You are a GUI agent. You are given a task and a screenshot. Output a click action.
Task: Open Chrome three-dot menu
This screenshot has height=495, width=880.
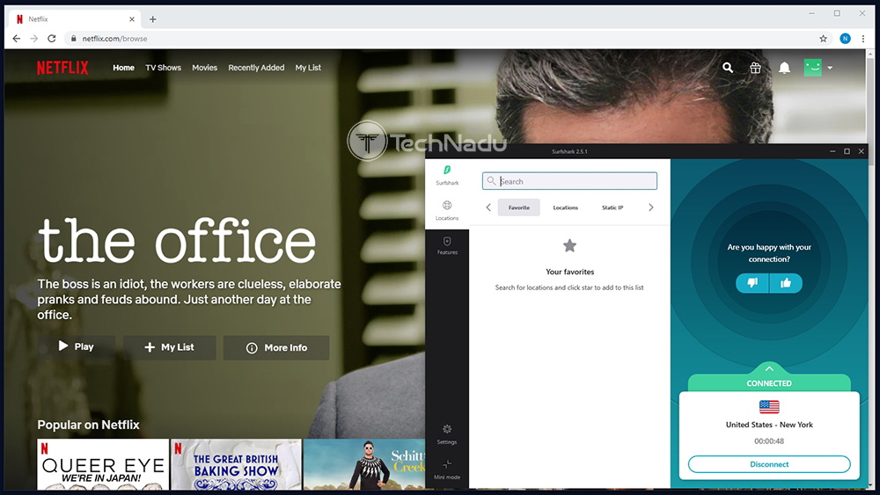[863, 39]
